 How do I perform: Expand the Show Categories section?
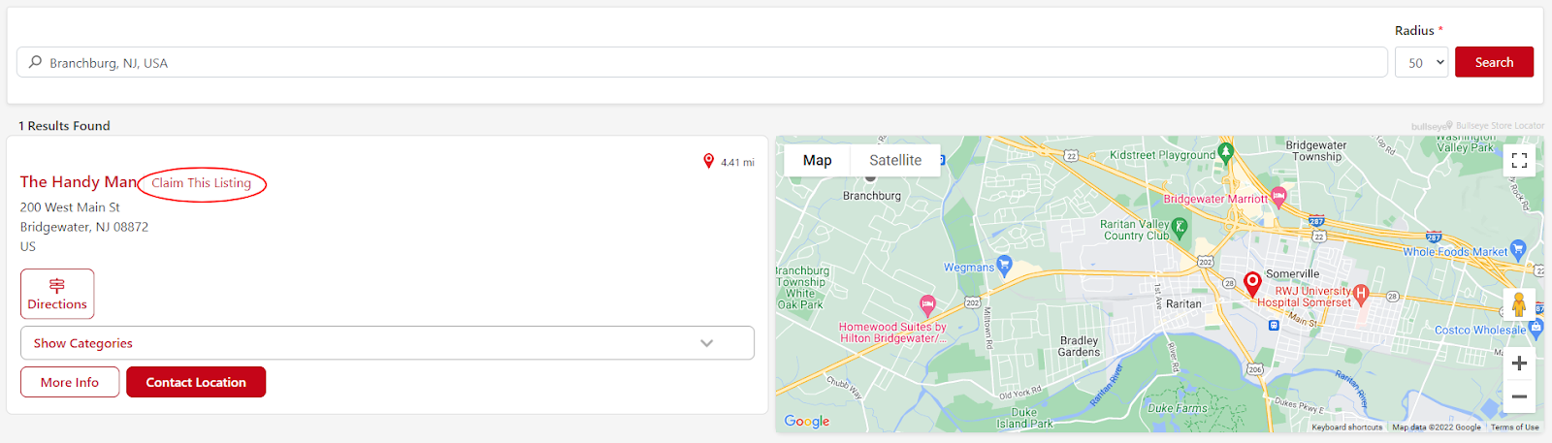387,343
